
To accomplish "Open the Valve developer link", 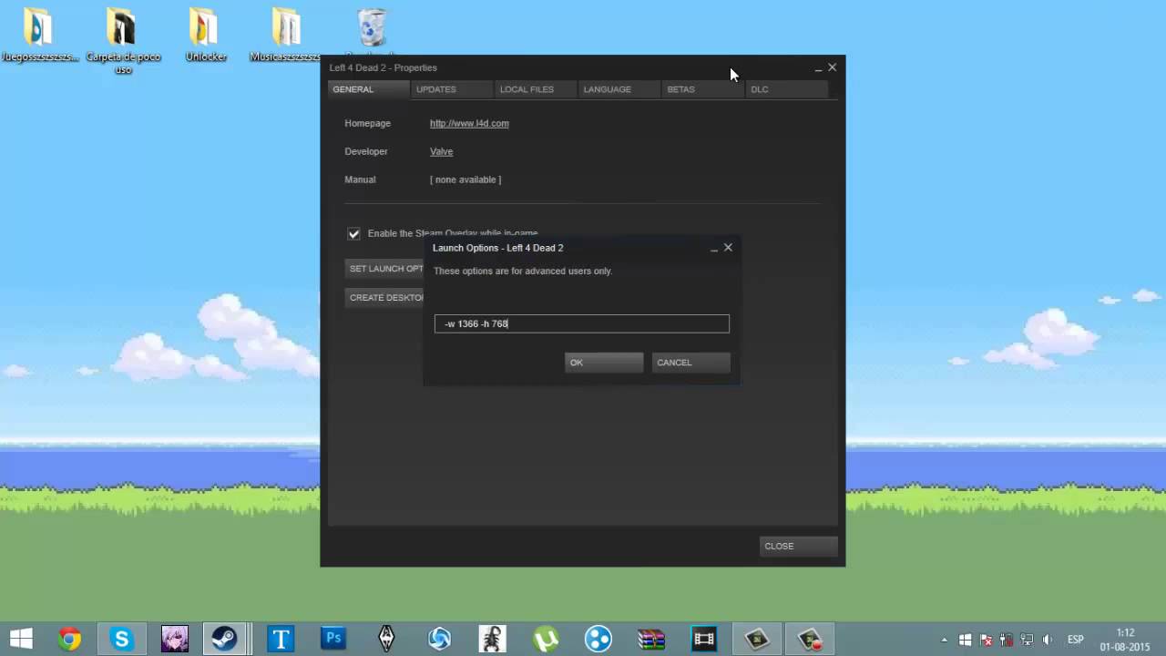I will 441,151.
